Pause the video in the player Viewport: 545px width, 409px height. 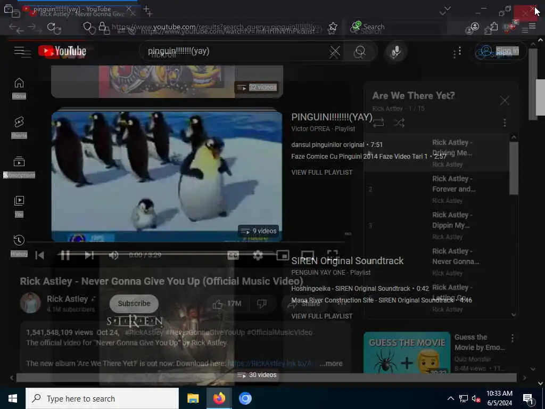pos(65,255)
